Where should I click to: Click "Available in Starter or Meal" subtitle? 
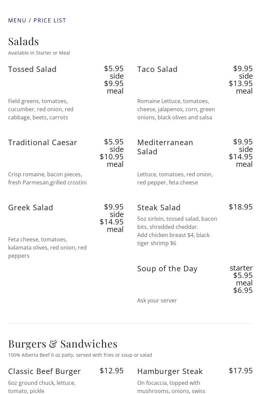click(39, 53)
